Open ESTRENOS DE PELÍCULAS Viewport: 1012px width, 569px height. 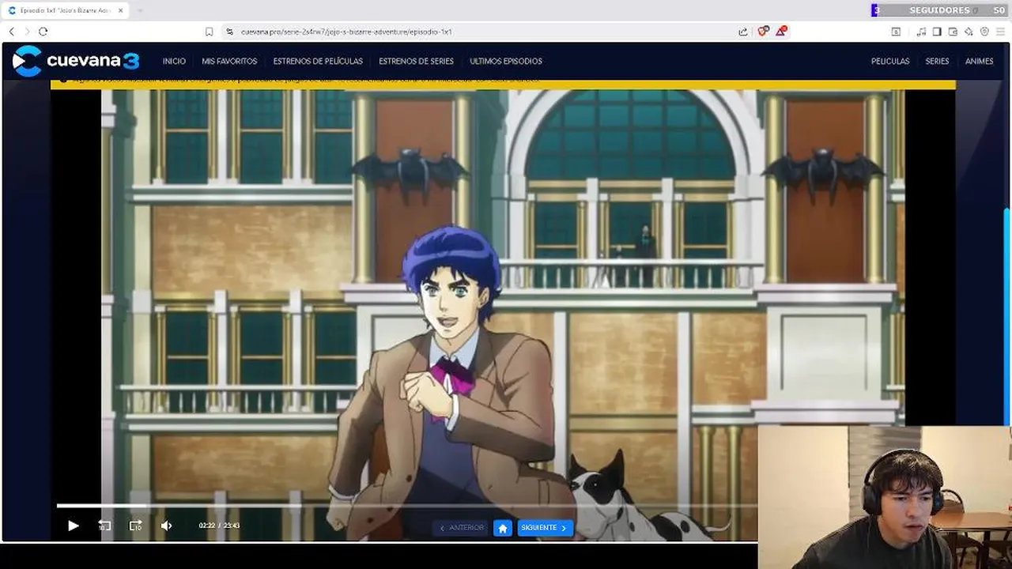318,61
